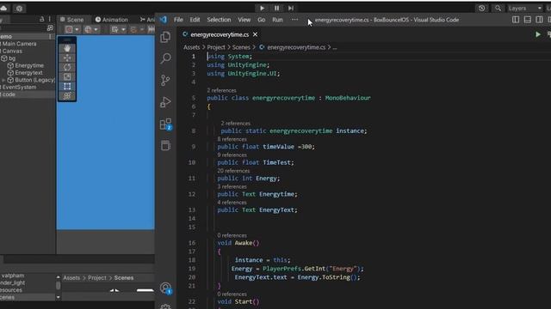Open the File menu in VS Code
Viewport: 551px width, 309px height.
tap(178, 20)
